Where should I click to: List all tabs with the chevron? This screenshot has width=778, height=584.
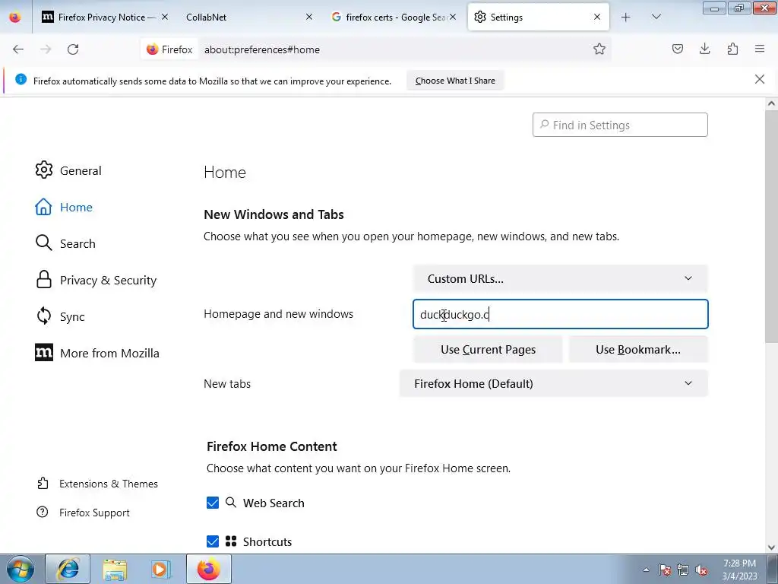tap(656, 17)
